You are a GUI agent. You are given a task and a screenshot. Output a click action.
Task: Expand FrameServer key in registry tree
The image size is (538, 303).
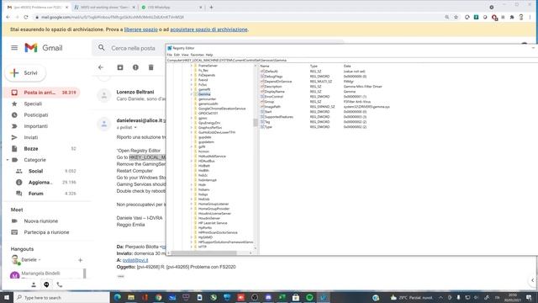pyautogui.click(x=192, y=66)
